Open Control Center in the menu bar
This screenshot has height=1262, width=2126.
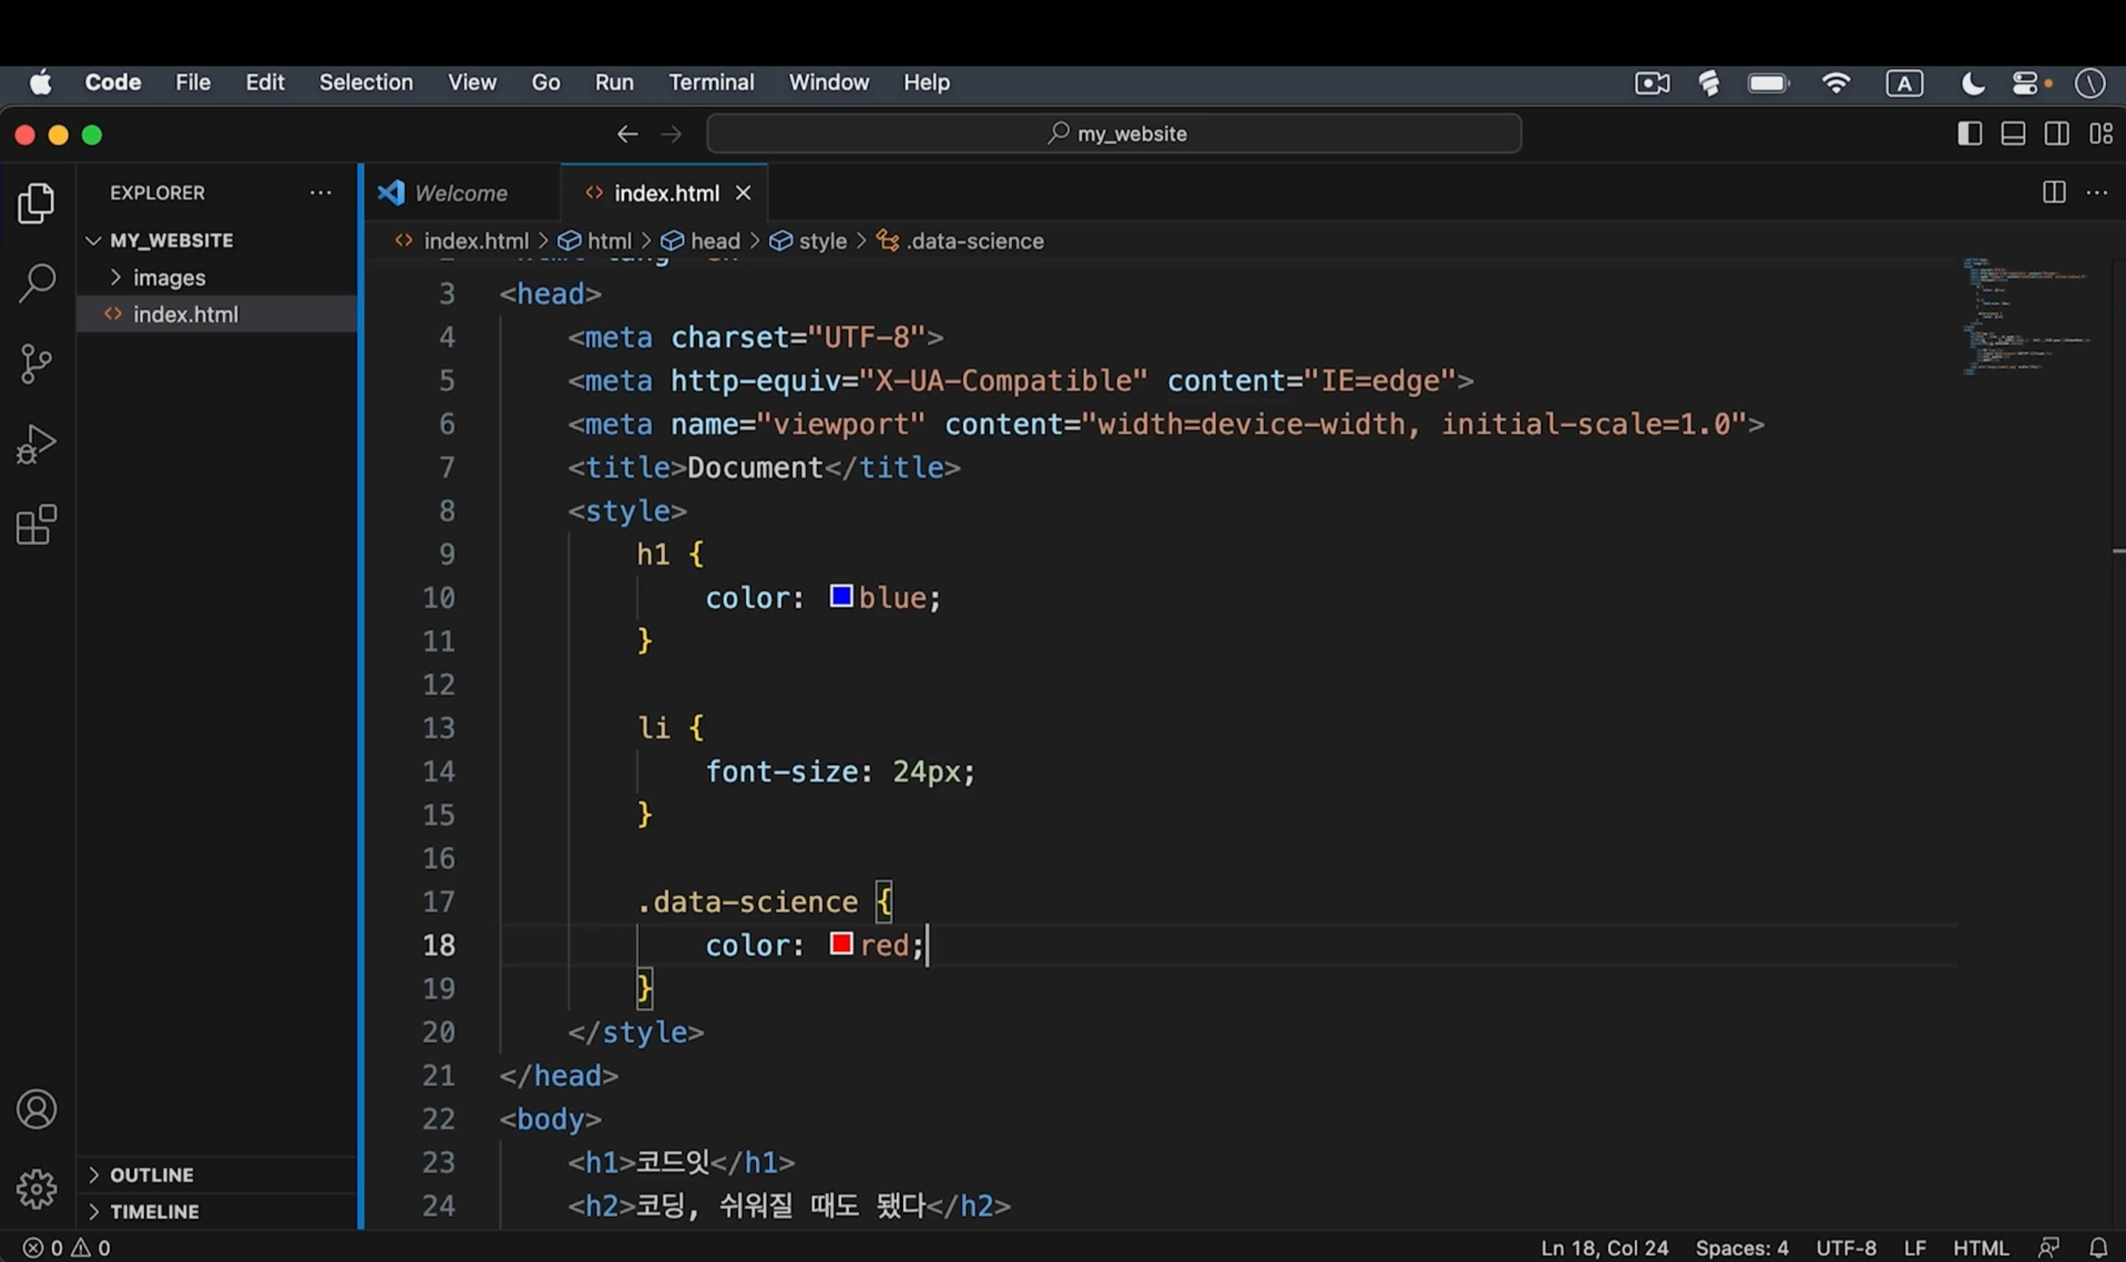point(2026,83)
